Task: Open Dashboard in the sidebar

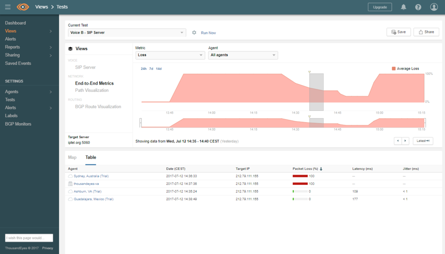Action: (x=15, y=23)
